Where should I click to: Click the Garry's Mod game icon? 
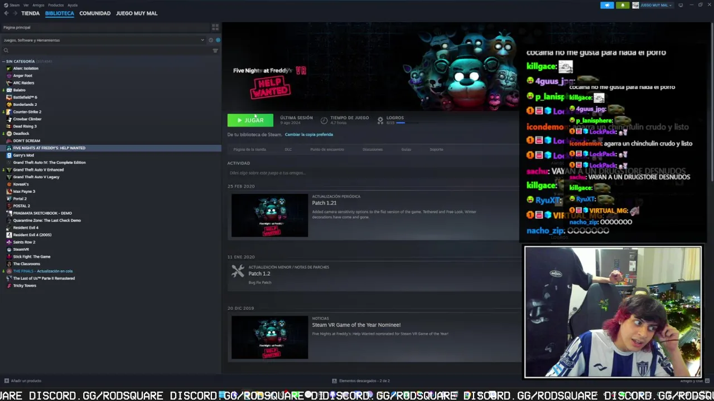point(9,155)
